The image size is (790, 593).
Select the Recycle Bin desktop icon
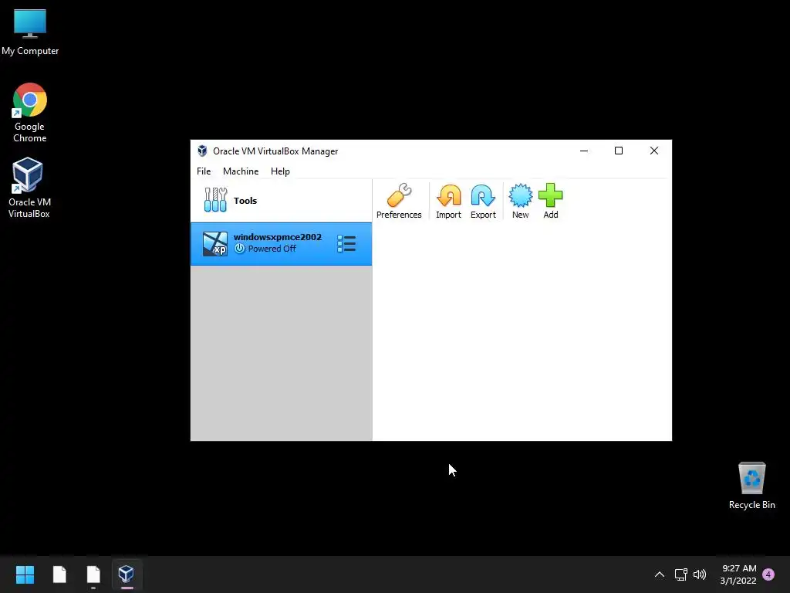[x=751, y=486]
